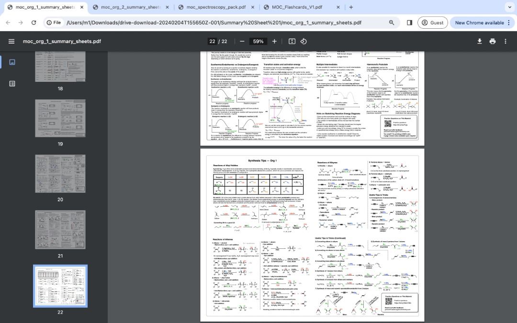Viewport: 517px width, 323px height.
Task: Go back with the browser back arrow
Action: click(8, 22)
